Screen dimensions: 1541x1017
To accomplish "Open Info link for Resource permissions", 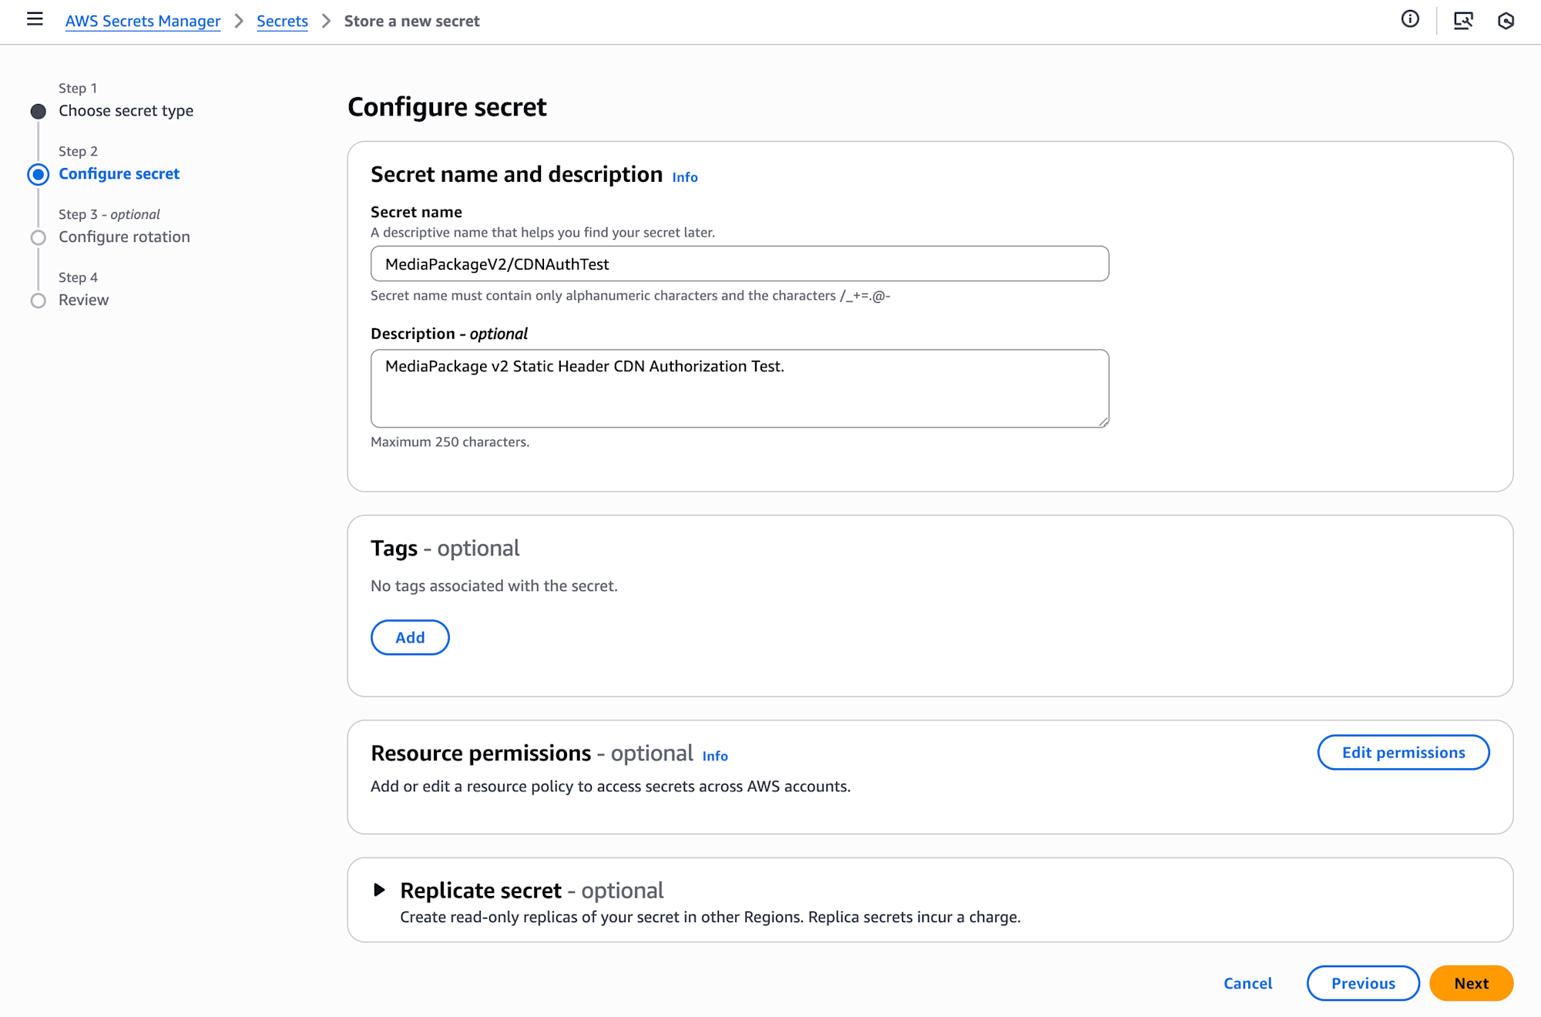I will pyautogui.click(x=714, y=756).
